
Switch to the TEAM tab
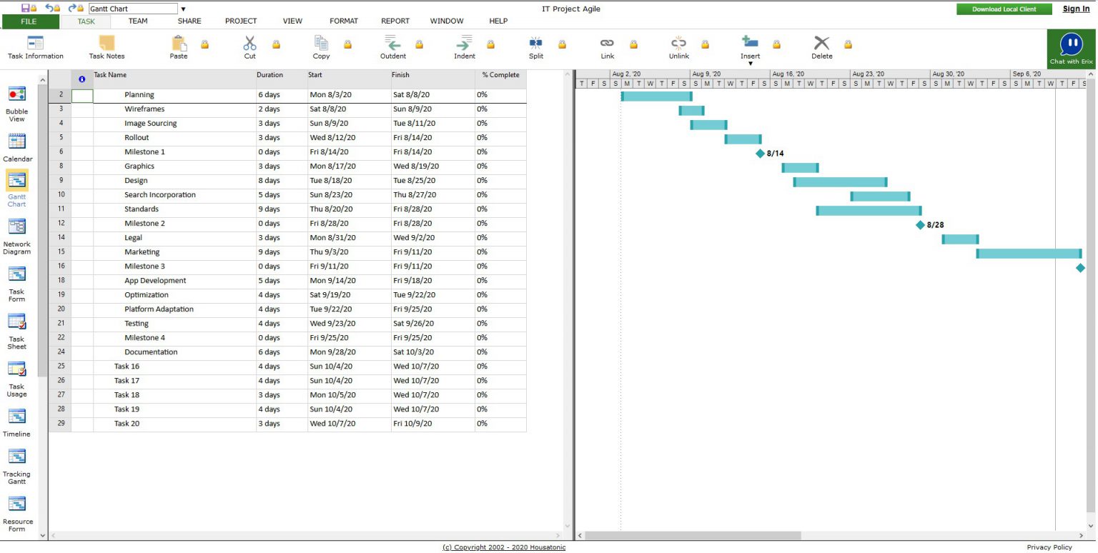pos(137,21)
